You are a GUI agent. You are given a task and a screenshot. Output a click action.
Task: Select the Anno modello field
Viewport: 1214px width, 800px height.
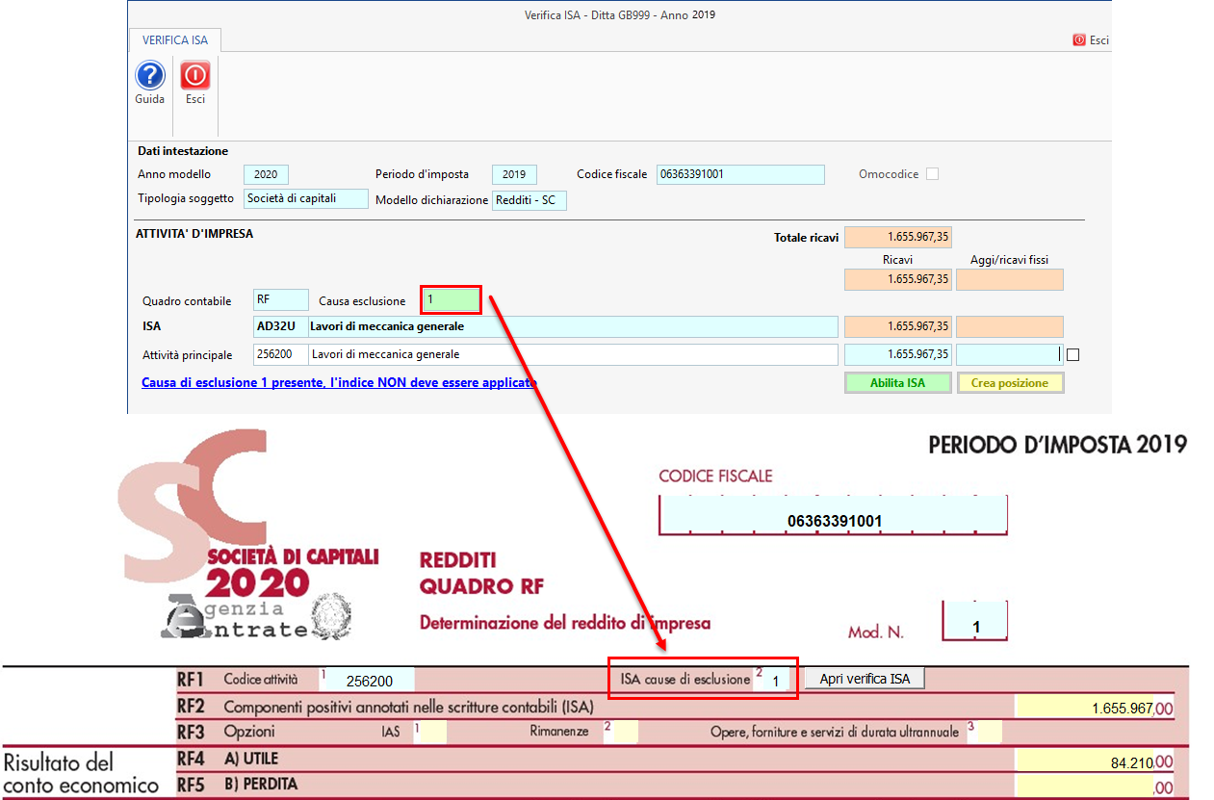pyautogui.click(x=265, y=174)
